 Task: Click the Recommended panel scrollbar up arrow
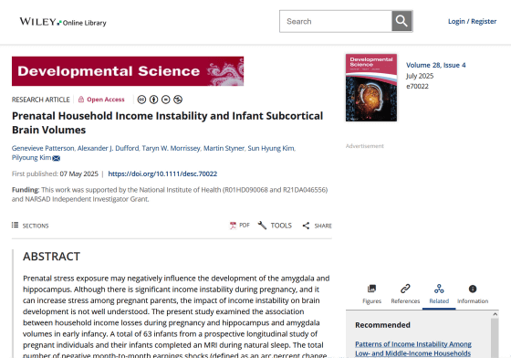(x=495, y=314)
